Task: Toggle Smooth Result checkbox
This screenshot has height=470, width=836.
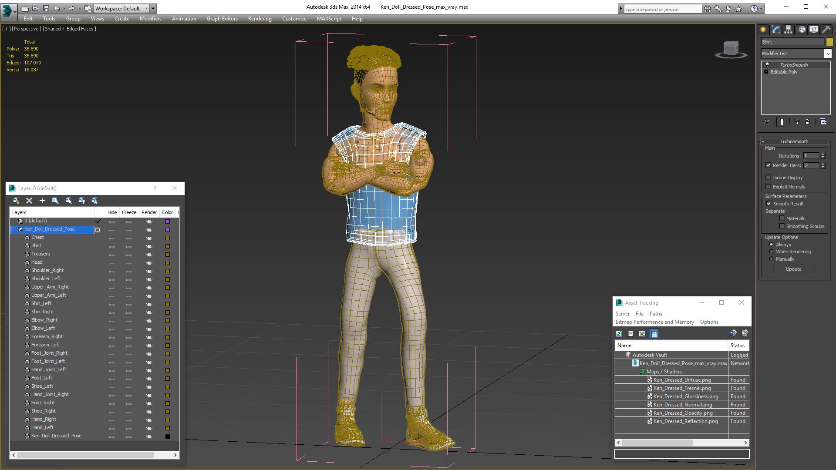Action: tap(769, 203)
